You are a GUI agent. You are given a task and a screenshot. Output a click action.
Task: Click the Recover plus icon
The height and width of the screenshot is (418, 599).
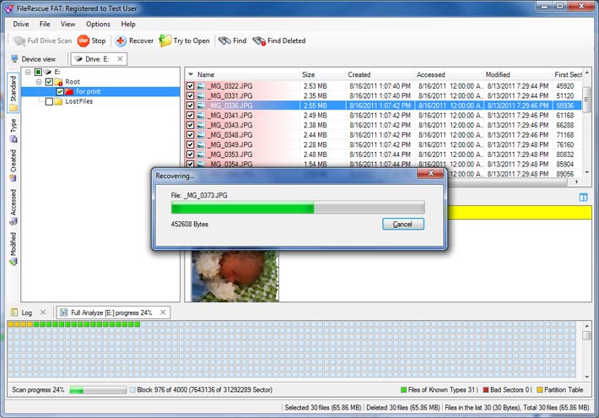(121, 41)
